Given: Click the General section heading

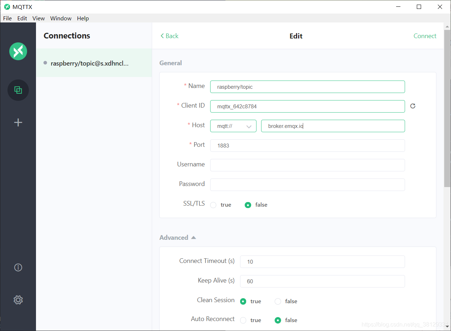Looking at the screenshot, I should pos(171,63).
